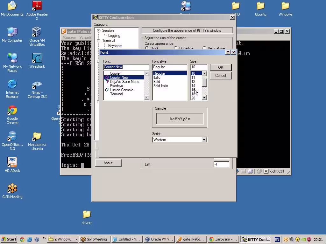This screenshot has width=326, height=244.
Task: Click the Font style input field
Action: pos(170,67)
